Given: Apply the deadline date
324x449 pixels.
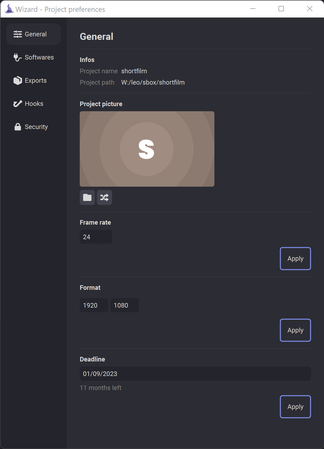Looking at the screenshot, I should point(295,407).
